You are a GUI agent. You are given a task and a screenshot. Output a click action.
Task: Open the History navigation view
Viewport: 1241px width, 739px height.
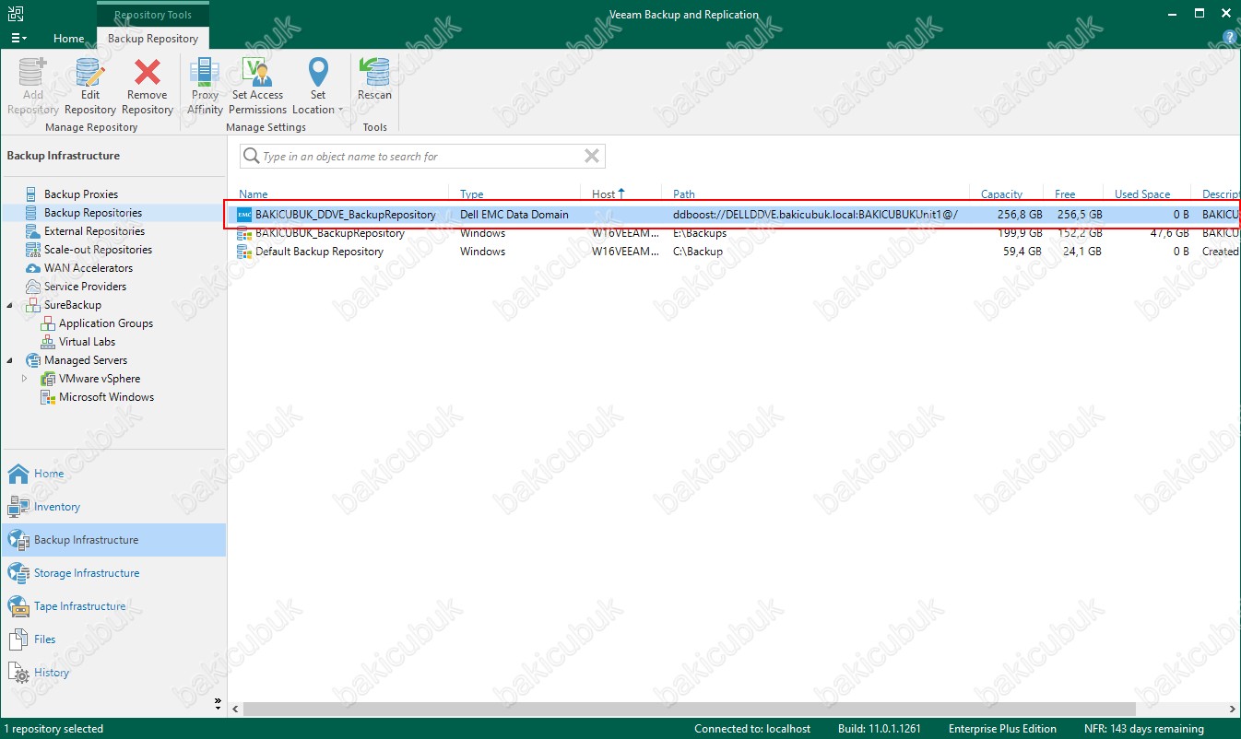(x=113, y=673)
